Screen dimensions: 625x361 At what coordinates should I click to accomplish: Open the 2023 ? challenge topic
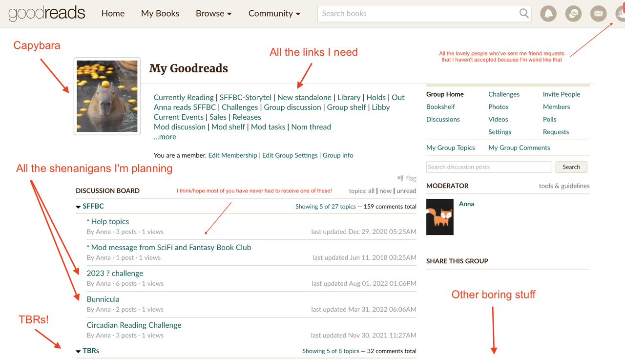tap(115, 273)
